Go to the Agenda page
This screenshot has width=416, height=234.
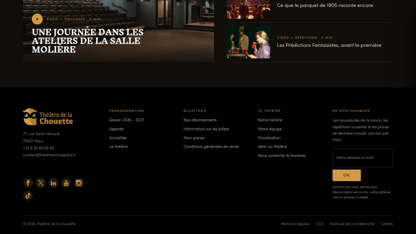coord(116,129)
